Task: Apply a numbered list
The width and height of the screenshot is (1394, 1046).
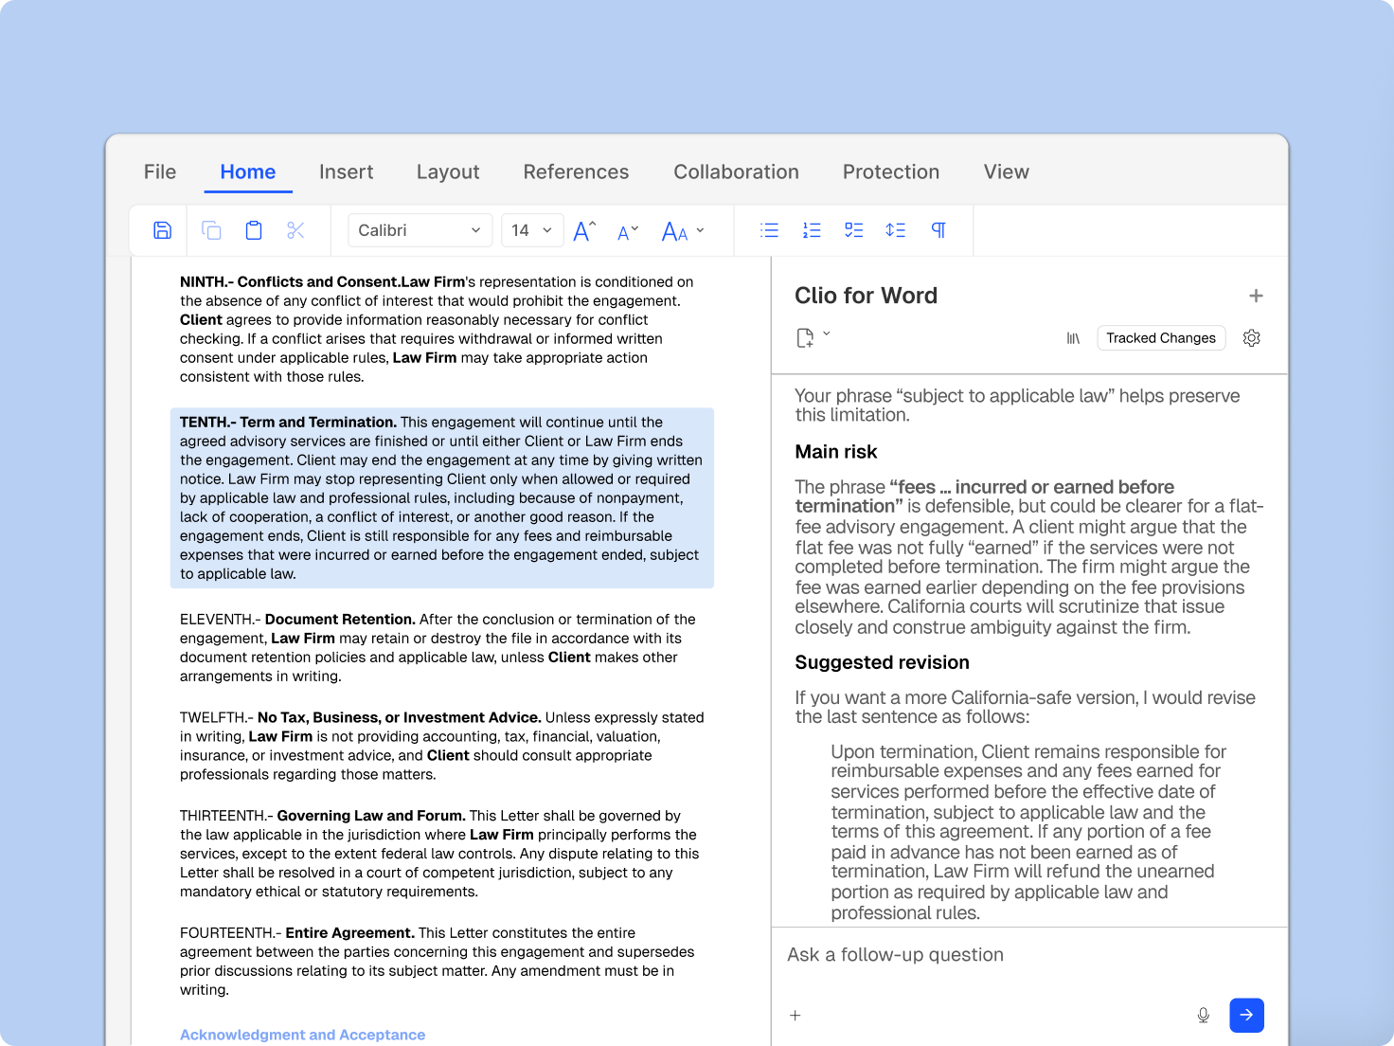Action: 812,230
